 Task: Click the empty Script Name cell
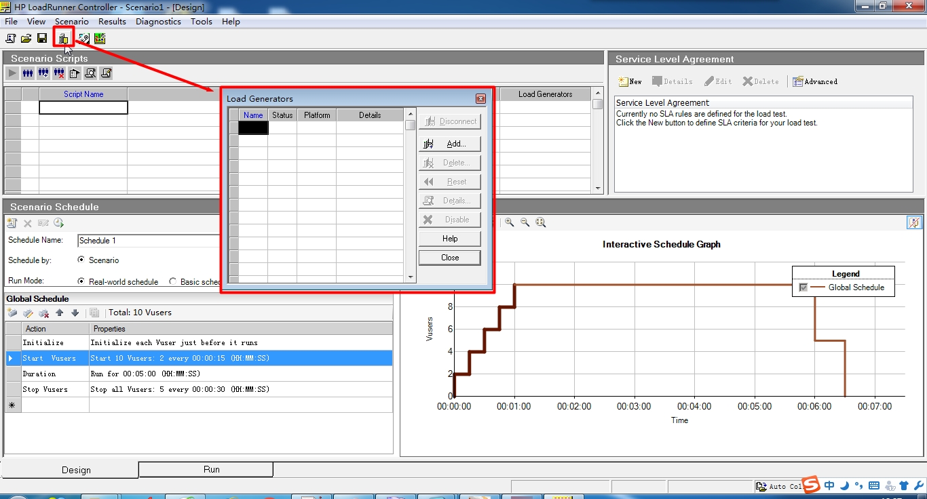(83, 107)
